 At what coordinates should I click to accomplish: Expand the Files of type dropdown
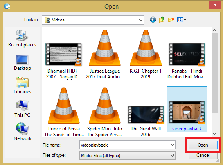coord(172,156)
